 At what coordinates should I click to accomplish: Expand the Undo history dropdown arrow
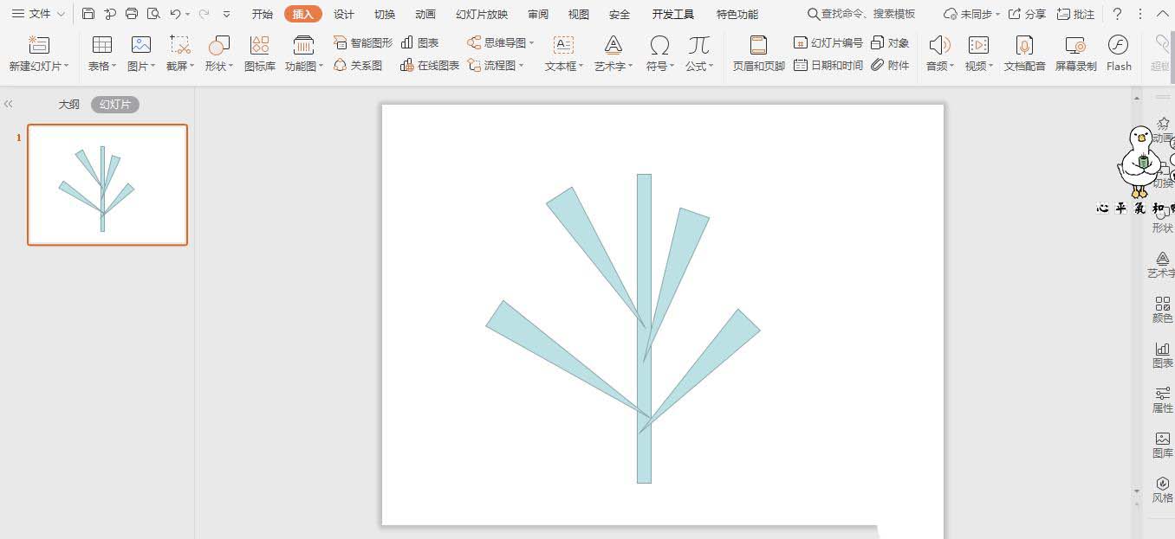point(187,15)
